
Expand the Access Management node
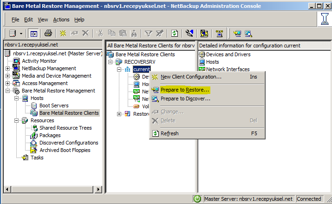click(x=7, y=84)
